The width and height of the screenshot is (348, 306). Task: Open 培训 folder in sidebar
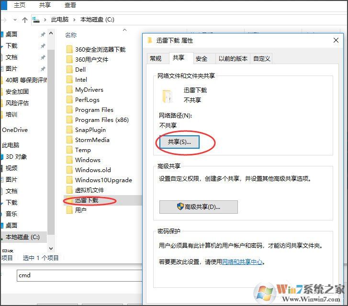point(11,115)
